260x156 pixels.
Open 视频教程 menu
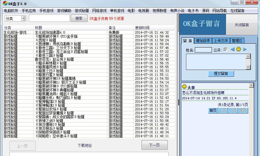pos(159,11)
